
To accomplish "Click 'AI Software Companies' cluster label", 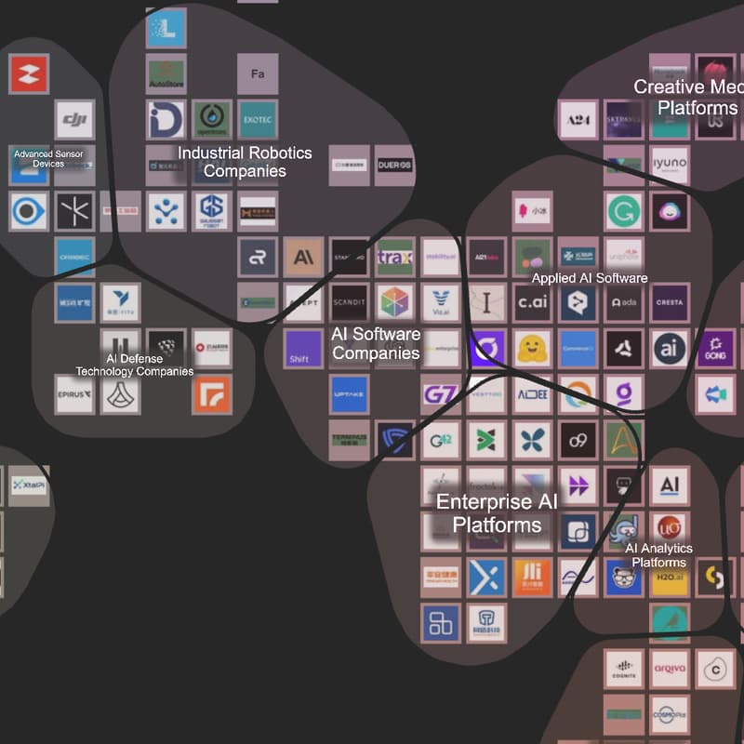I will pos(376,343).
